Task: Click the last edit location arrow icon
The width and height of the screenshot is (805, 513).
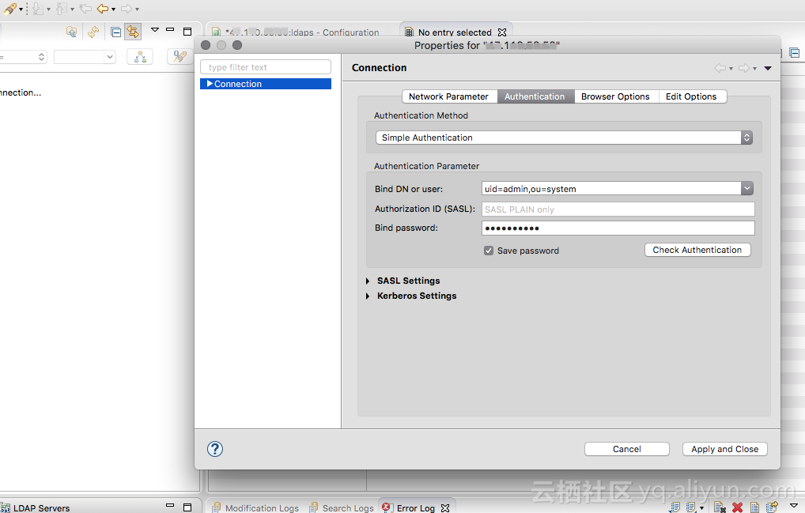Action: coord(85,8)
